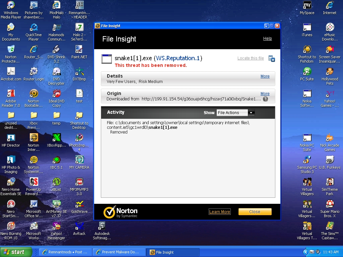Open the Show dropdown set to File Actions

[x=235, y=113]
